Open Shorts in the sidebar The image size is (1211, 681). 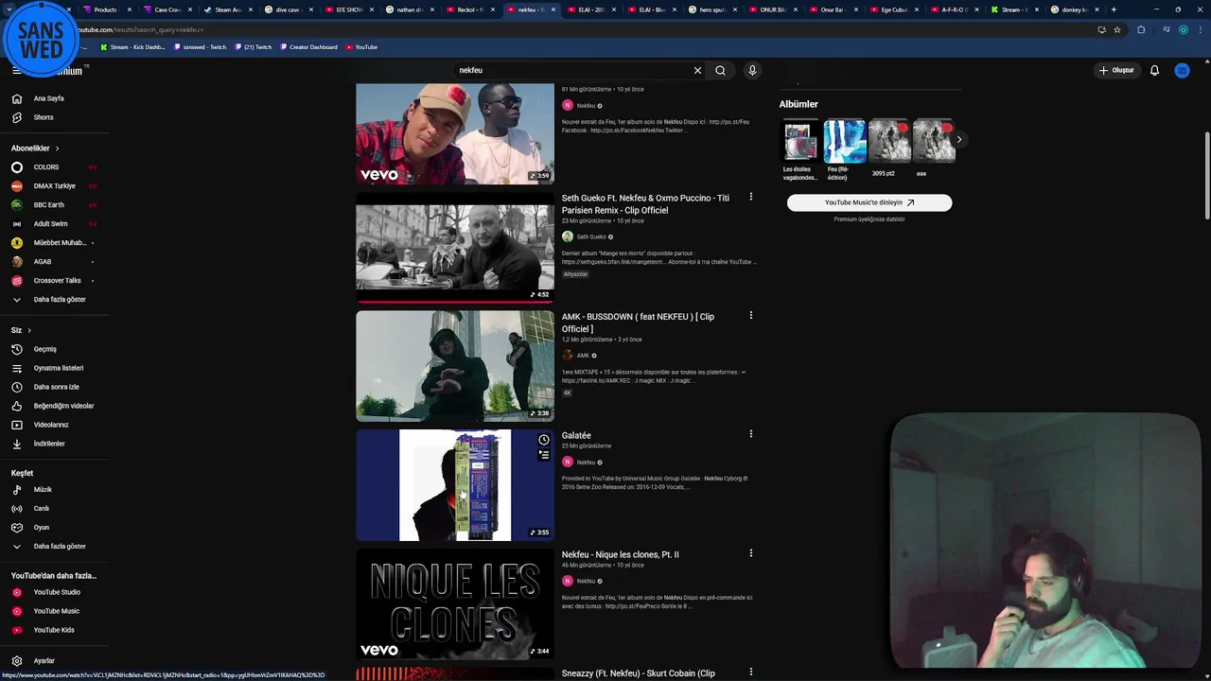pos(54,117)
